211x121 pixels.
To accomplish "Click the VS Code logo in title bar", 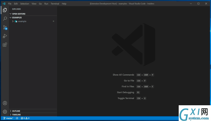I will pos(4,4).
